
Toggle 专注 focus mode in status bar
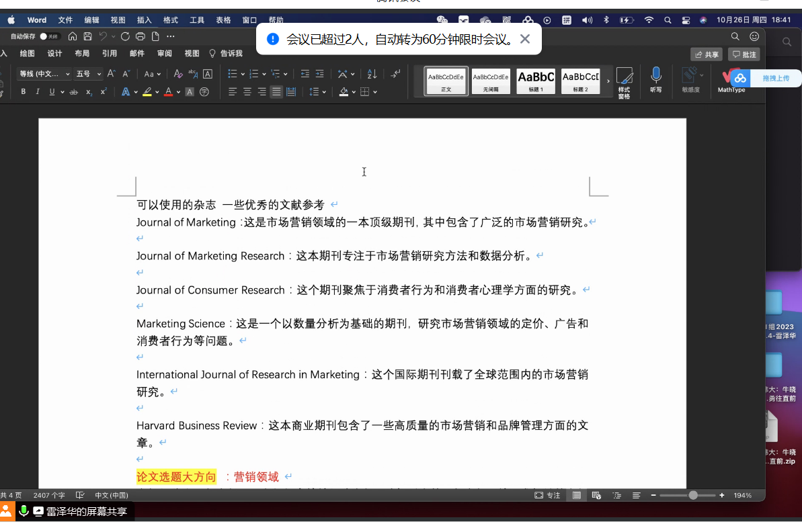click(547, 495)
